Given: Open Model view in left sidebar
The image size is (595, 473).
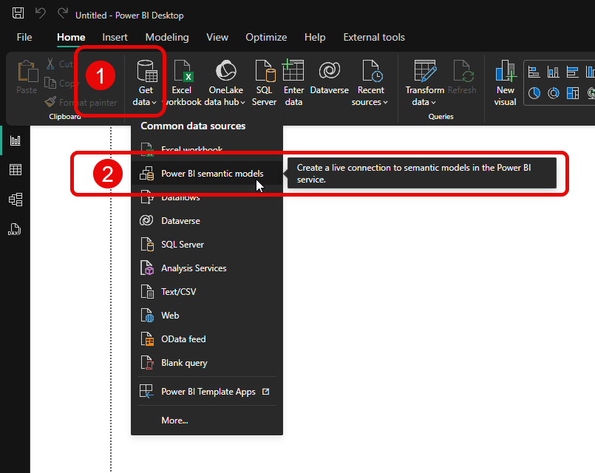Looking at the screenshot, I should (16, 200).
